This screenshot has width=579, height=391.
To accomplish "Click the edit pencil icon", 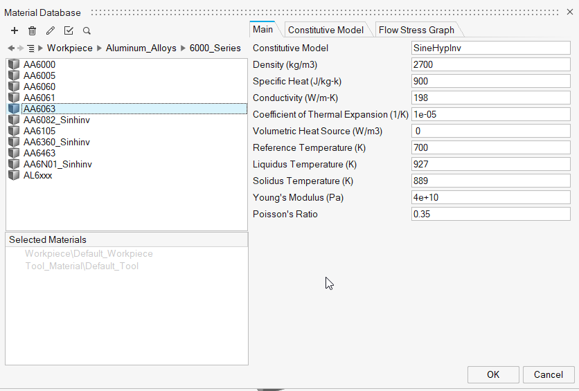I will (50, 30).
